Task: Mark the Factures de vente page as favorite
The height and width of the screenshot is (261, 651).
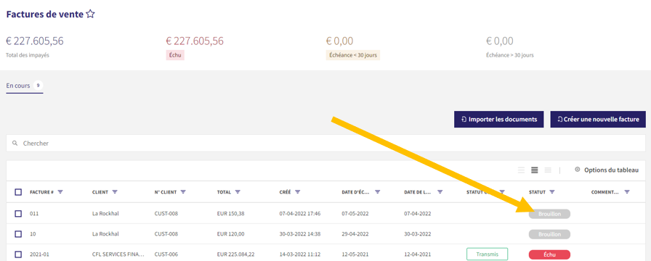Action: 91,14
